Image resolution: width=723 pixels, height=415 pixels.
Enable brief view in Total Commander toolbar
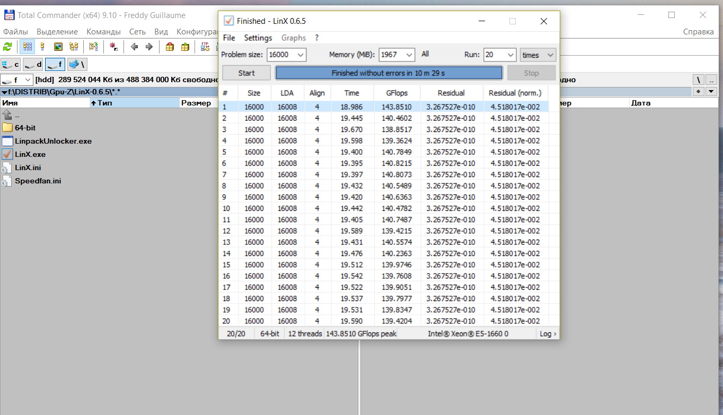tap(28, 47)
